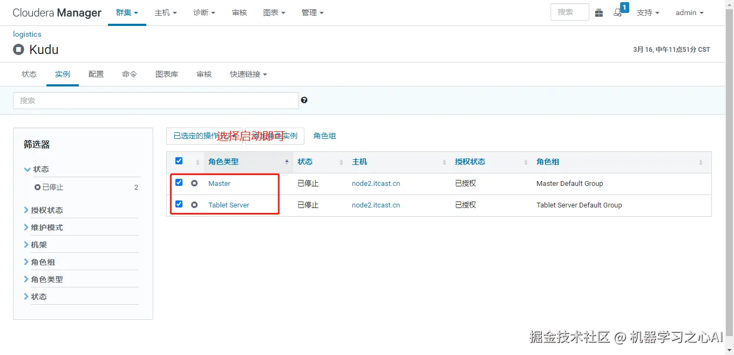Select the 已停止 filter option
The width and height of the screenshot is (734, 355).
click(x=49, y=187)
